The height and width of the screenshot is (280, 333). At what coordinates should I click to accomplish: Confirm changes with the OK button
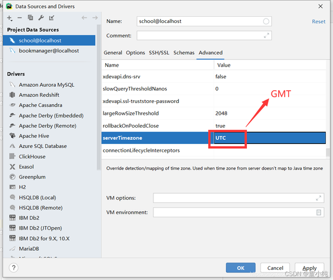241,268
